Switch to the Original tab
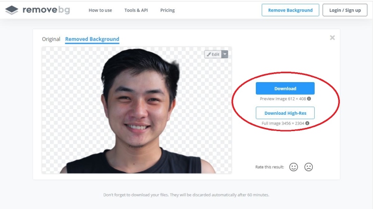This screenshot has width=373, height=209. tap(51, 39)
